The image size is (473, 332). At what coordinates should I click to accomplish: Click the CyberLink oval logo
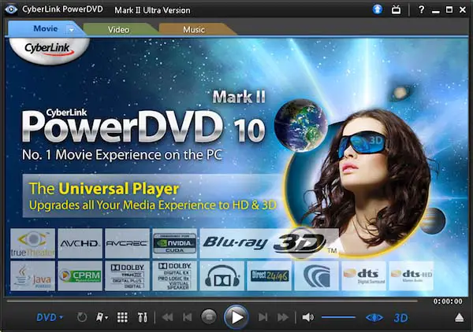coord(49,50)
